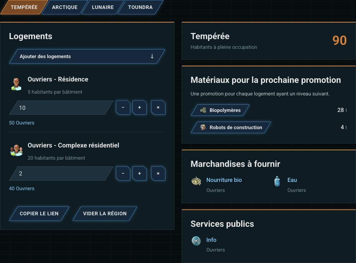The image size is (356, 263).
Task: Click the 4 t Robots de construction amount
Action: pos(344,127)
